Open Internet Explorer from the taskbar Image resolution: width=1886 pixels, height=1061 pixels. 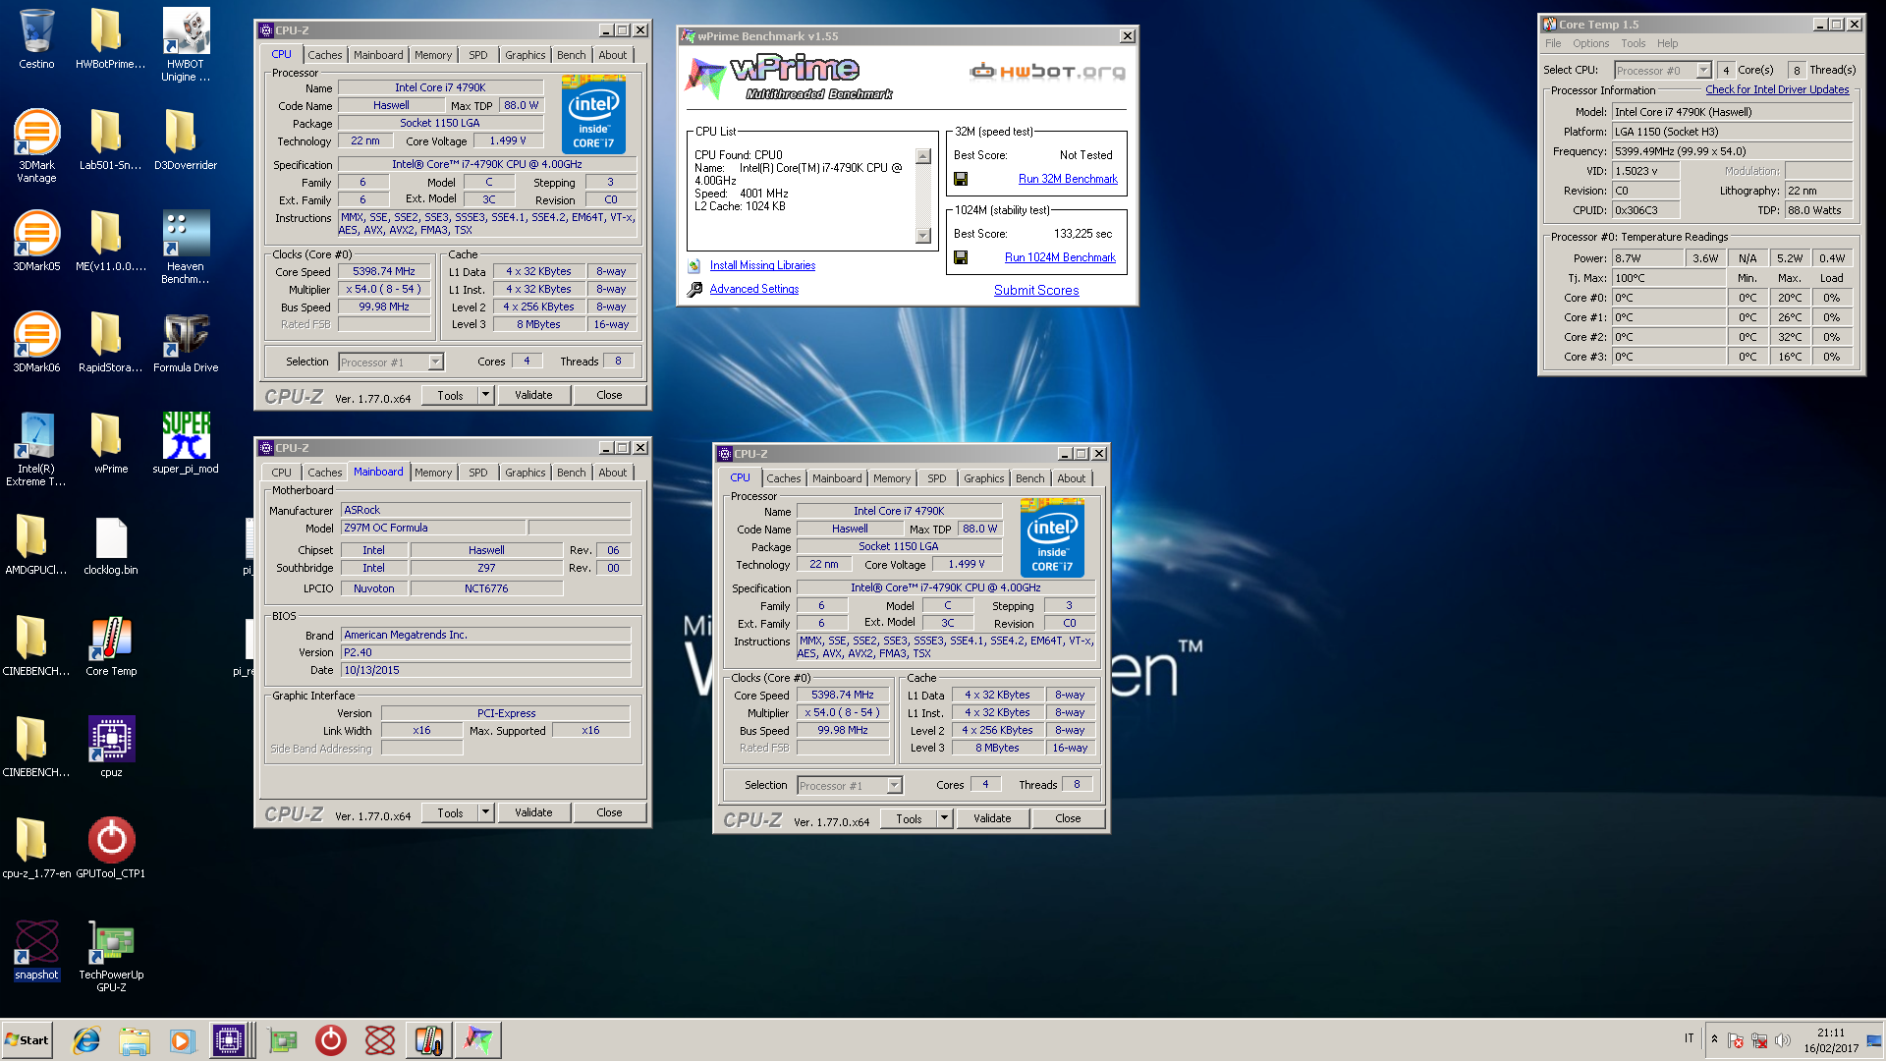coord(86,1040)
